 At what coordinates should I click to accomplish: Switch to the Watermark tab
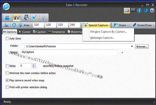[x=75, y=32]
